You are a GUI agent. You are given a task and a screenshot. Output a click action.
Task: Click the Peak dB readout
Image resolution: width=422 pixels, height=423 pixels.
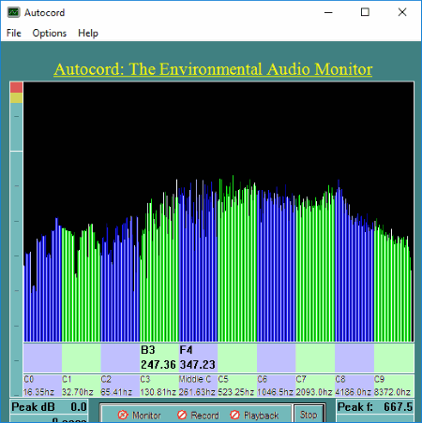tap(49, 407)
